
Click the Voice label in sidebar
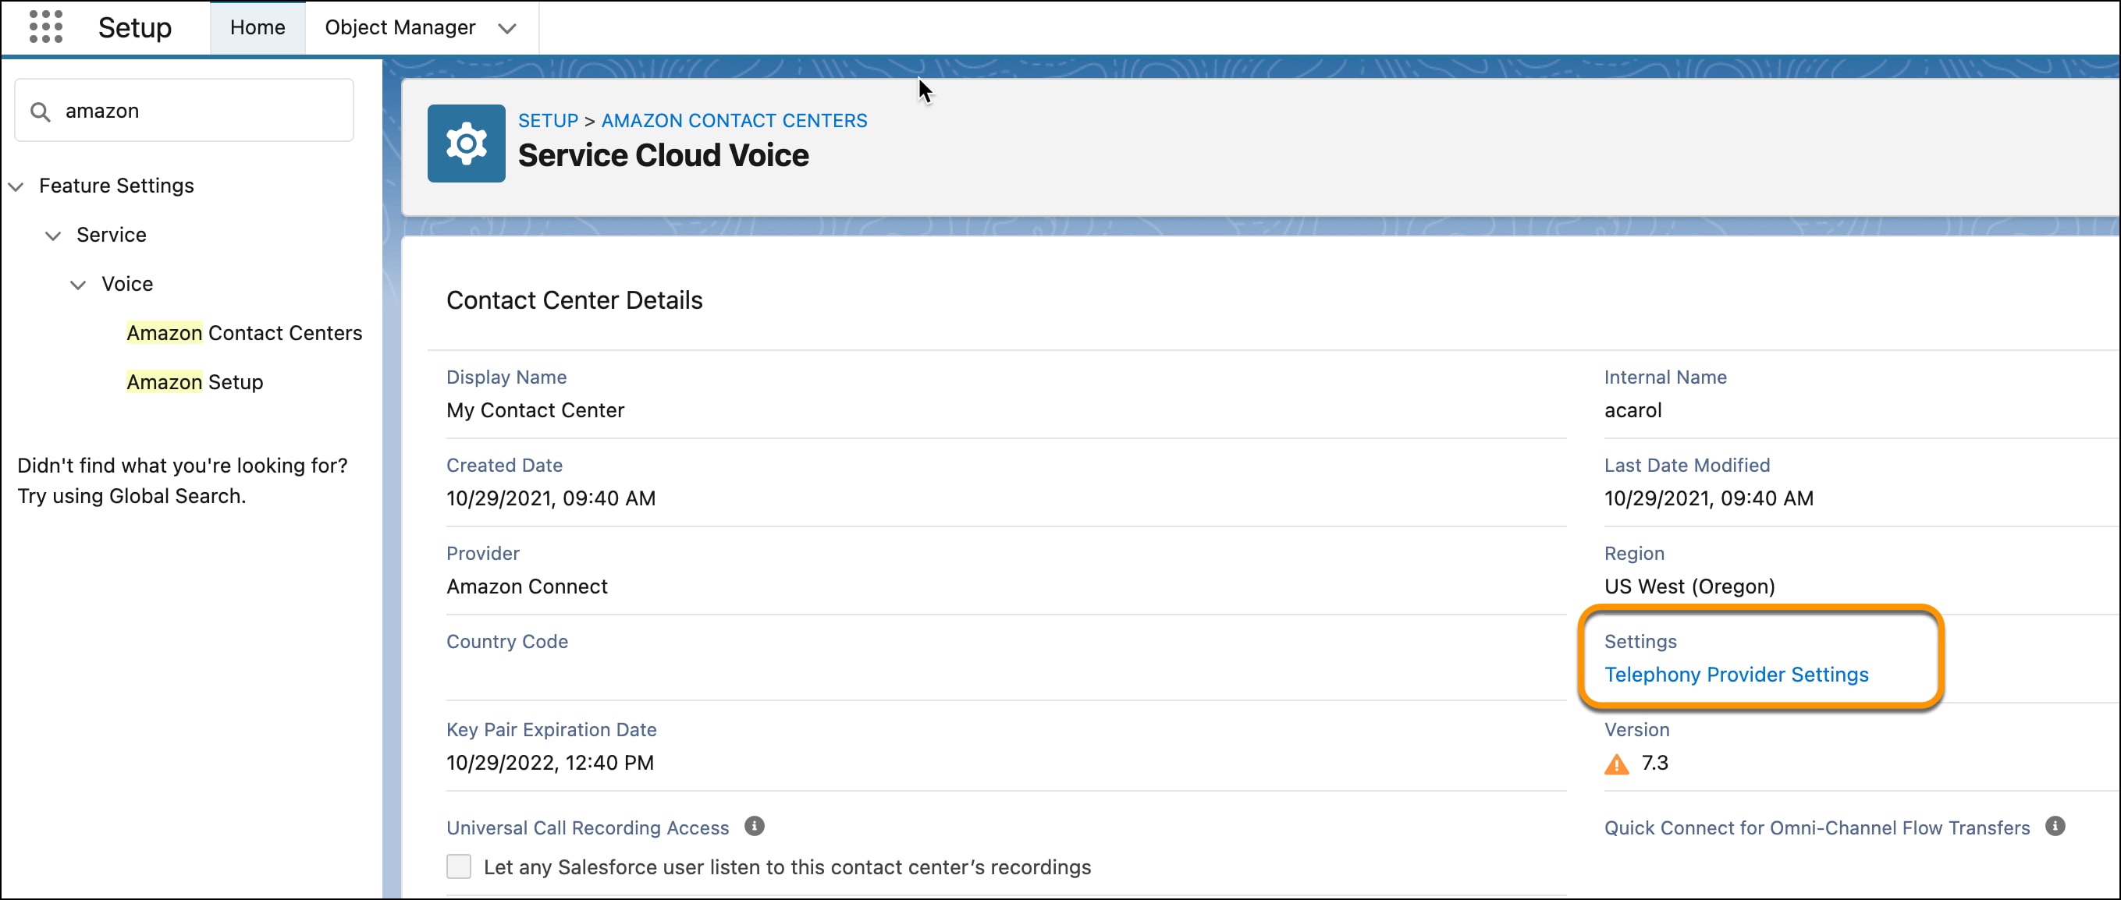pyautogui.click(x=126, y=284)
